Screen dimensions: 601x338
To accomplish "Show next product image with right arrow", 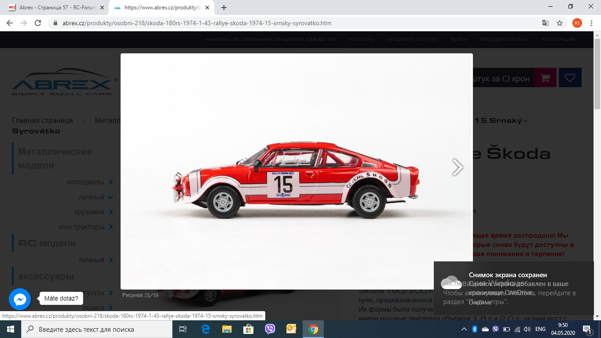I will pos(457,168).
